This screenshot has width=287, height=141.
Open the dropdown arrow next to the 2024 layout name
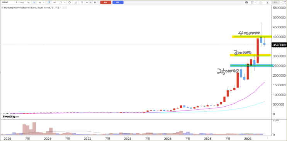(281, 2)
